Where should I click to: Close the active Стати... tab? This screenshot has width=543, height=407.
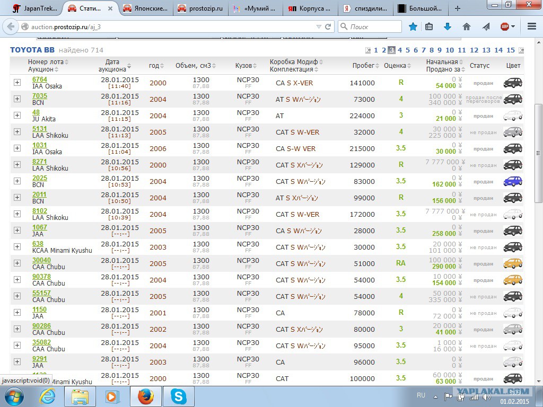[x=110, y=8]
